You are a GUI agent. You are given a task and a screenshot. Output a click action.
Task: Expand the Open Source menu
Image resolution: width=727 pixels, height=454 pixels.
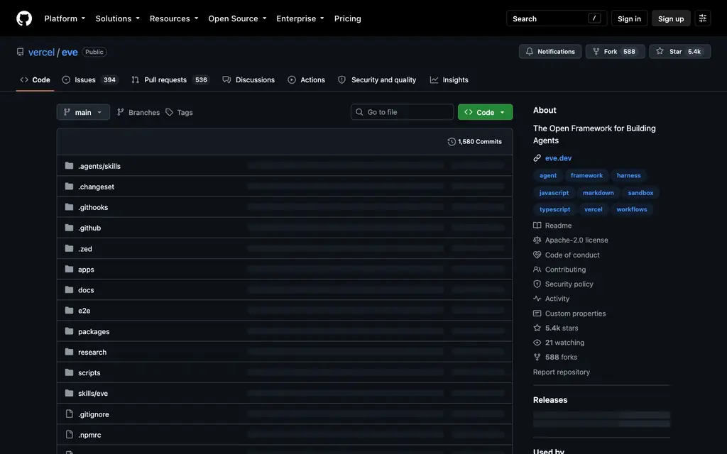237,18
